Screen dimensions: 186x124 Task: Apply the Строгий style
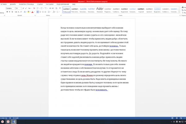[141, 10]
